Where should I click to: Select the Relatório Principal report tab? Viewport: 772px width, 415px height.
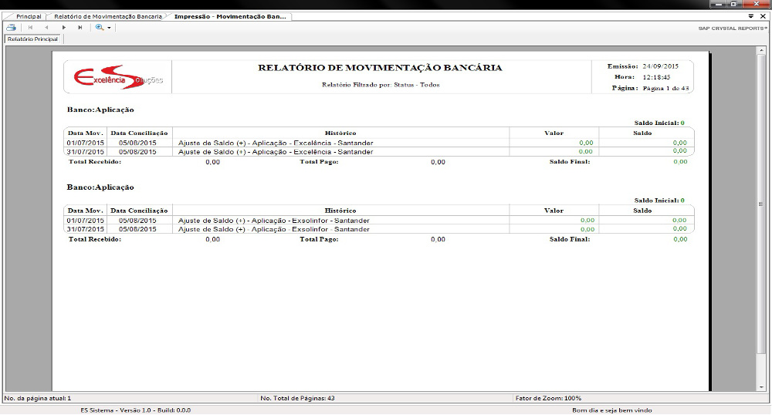tap(33, 39)
